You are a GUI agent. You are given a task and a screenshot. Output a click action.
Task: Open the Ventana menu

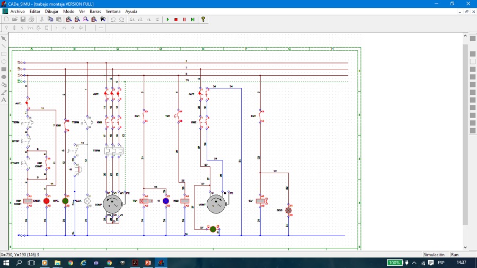[113, 11]
